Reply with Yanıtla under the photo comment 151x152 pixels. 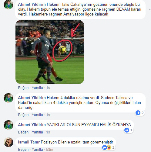[37, 88]
